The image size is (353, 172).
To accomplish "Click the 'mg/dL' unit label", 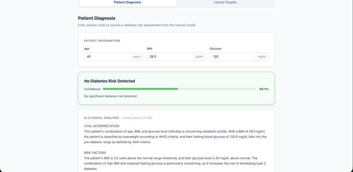I will point(262,57).
